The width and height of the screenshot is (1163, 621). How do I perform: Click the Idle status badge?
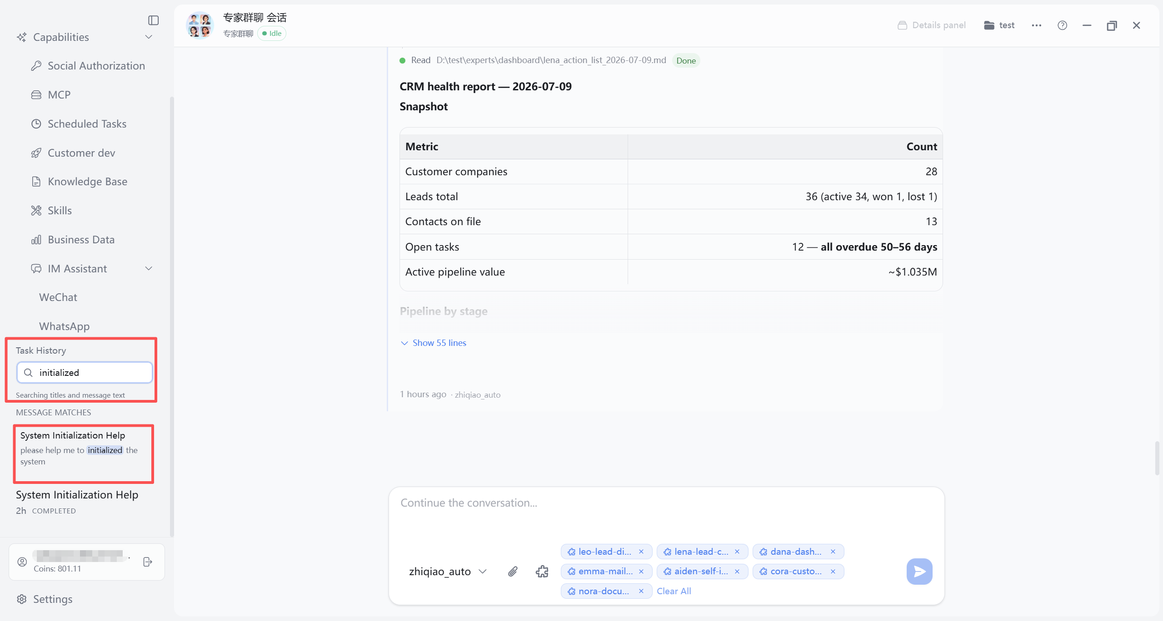272,34
